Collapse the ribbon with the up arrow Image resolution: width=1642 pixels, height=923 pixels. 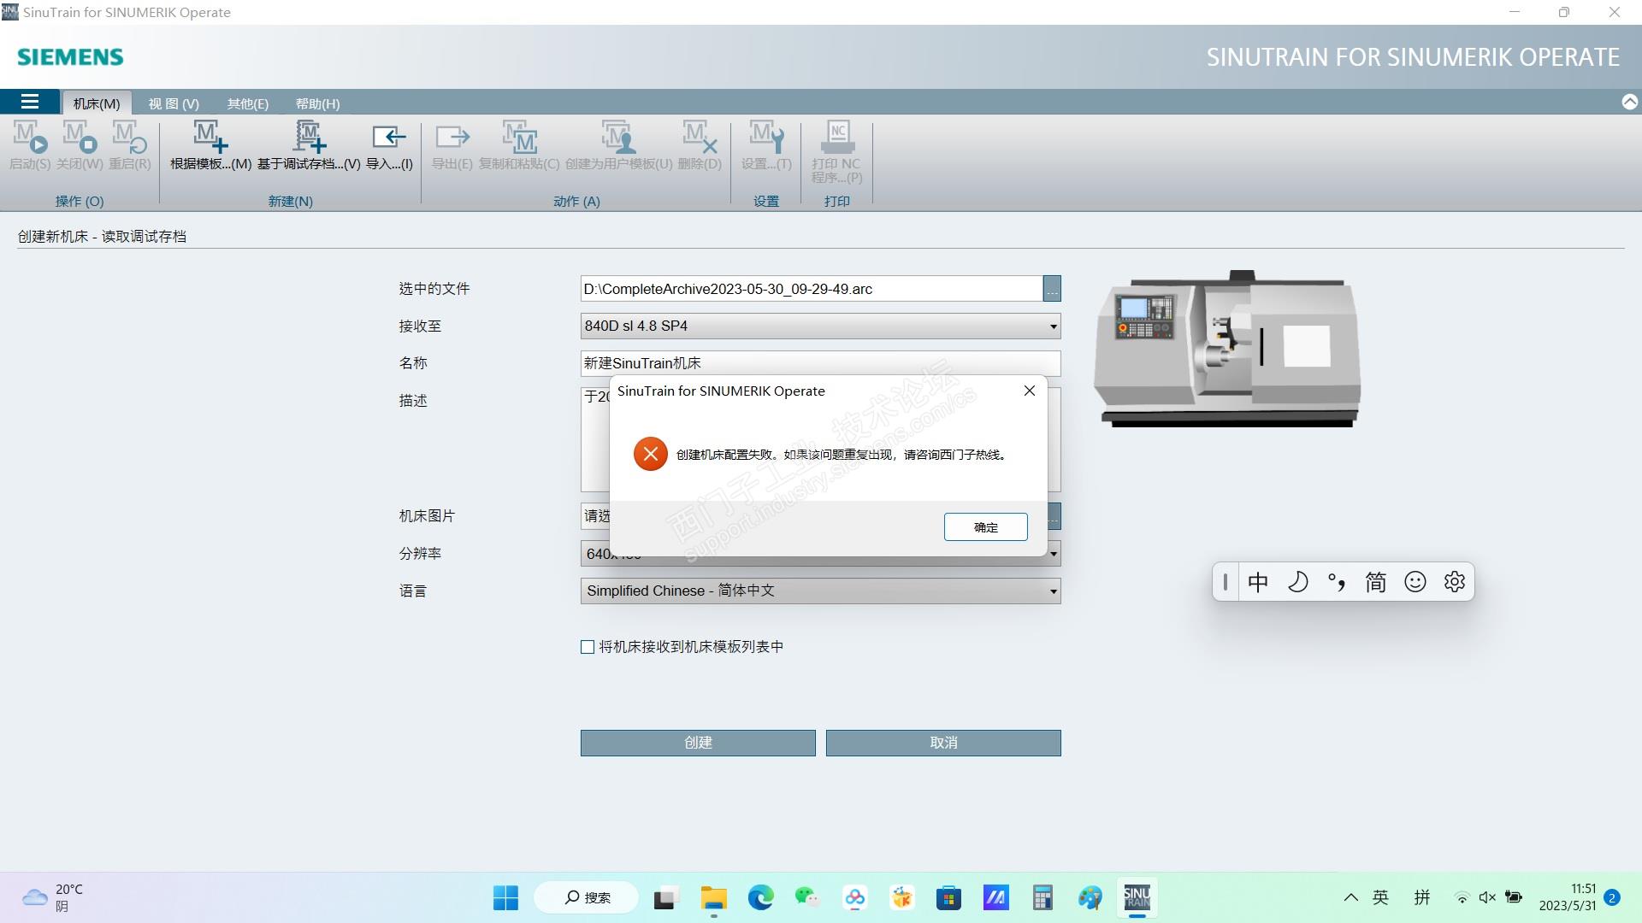1629,103
